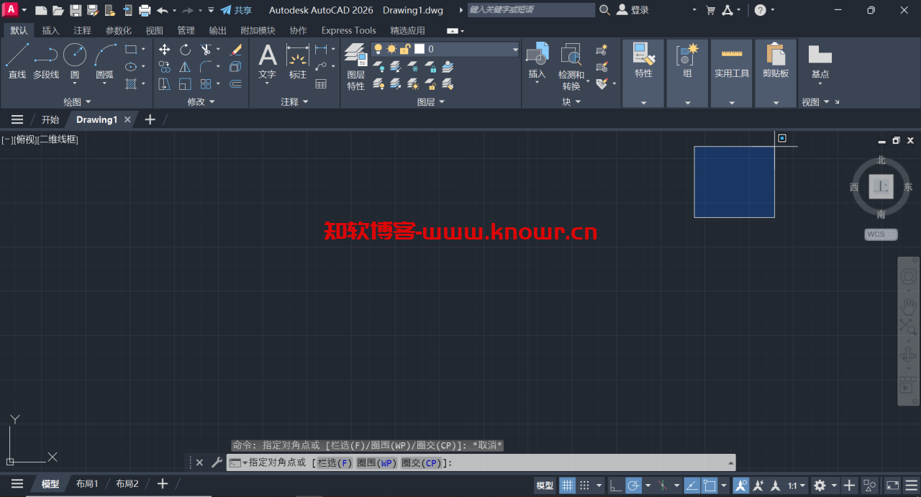
Task: Toggle ortho mode in status bar
Action: click(616, 485)
